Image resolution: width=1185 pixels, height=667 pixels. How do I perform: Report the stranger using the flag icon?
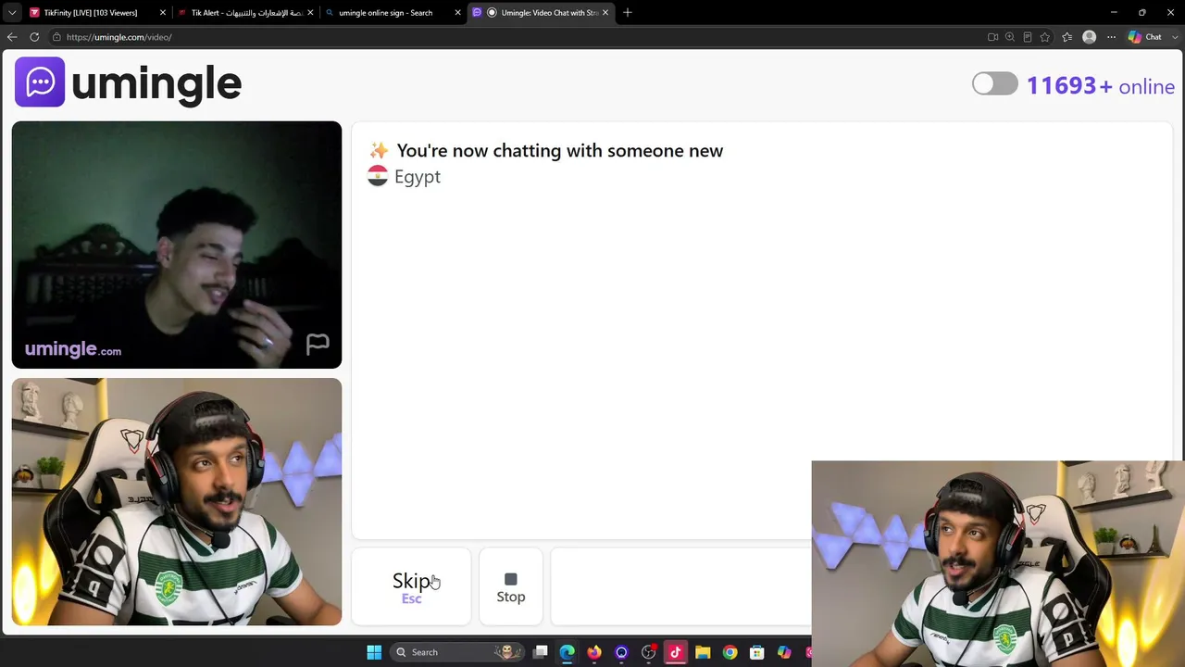(x=318, y=345)
